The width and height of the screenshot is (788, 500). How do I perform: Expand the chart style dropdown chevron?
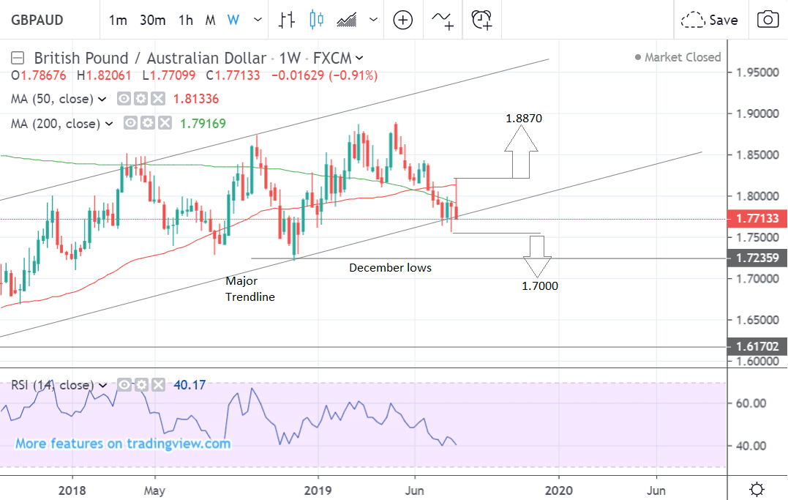pos(374,20)
